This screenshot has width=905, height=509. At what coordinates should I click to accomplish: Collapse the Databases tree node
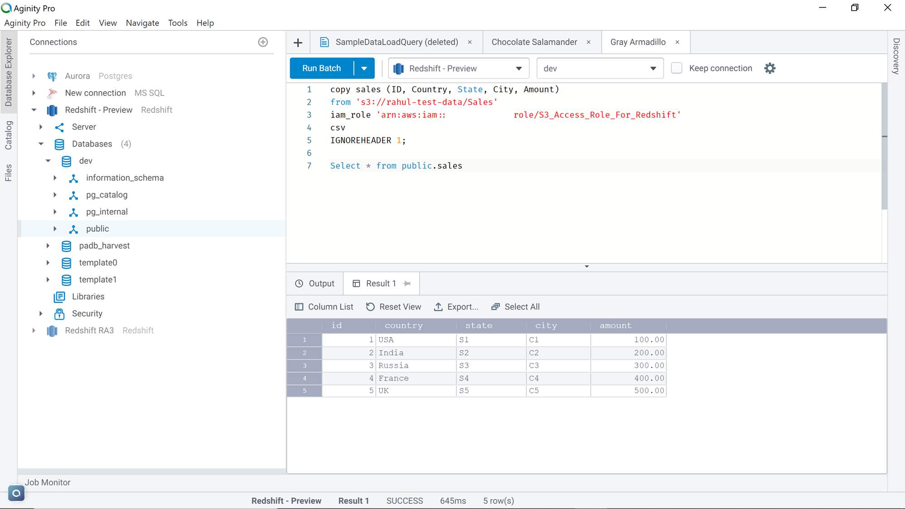coord(41,144)
